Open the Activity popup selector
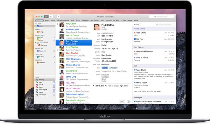Viewport: 210px width, 124px height. 137,24
